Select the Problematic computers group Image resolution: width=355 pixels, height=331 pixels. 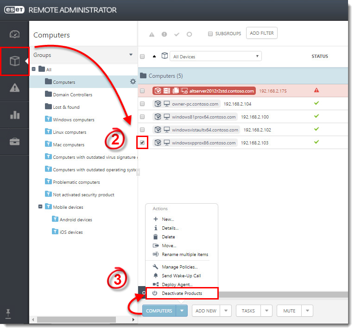76,182
